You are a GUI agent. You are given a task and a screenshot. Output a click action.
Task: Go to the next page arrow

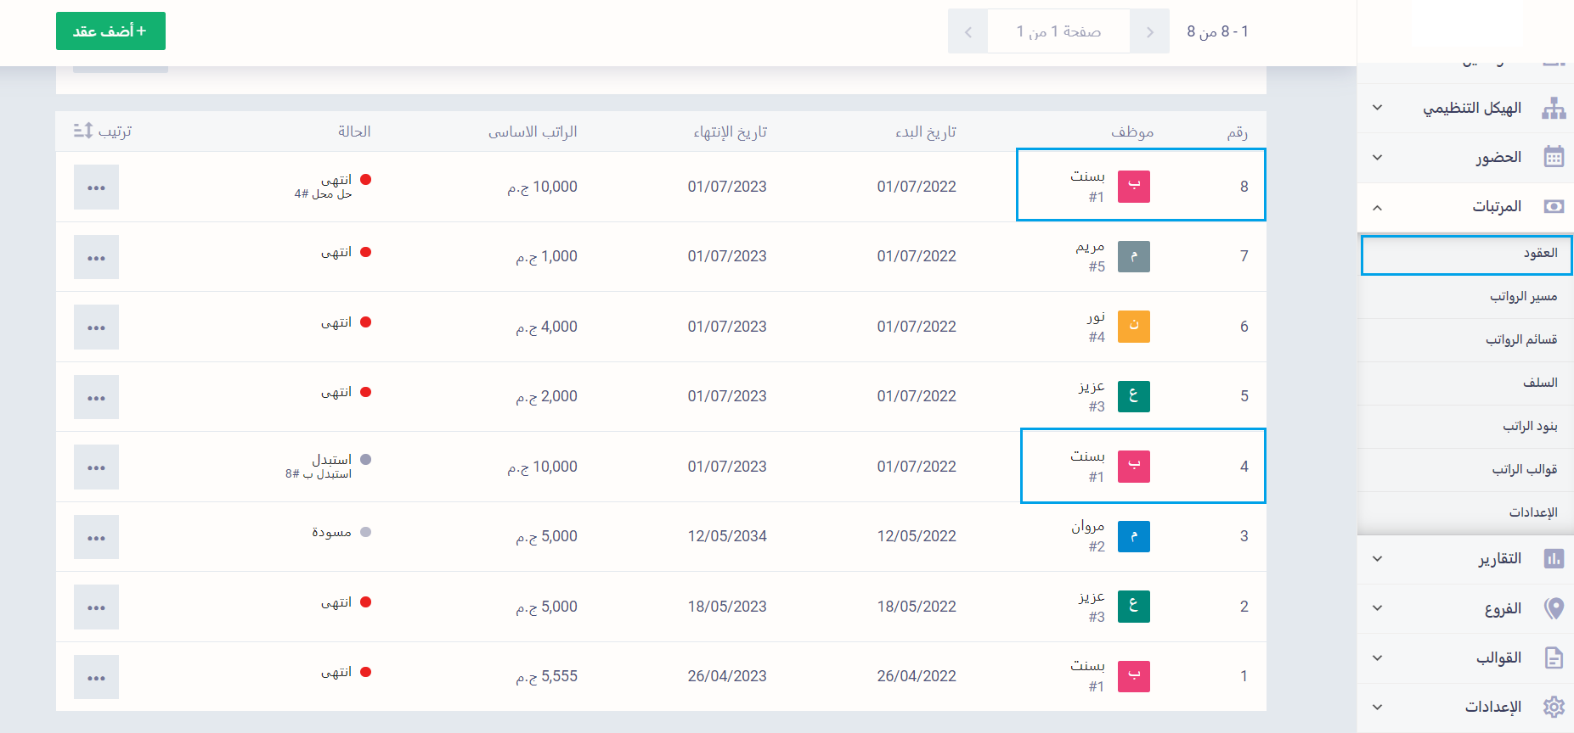(x=968, y=32)
